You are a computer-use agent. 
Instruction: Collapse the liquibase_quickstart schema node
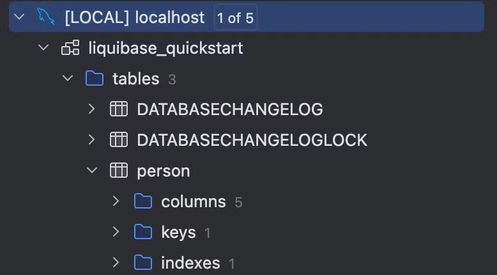[43, 48]
